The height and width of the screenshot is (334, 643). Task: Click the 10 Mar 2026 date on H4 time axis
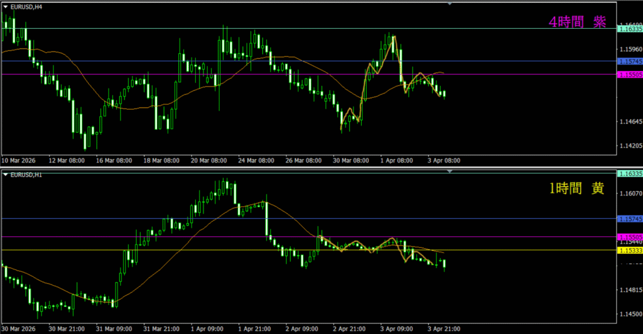[19, 160]
